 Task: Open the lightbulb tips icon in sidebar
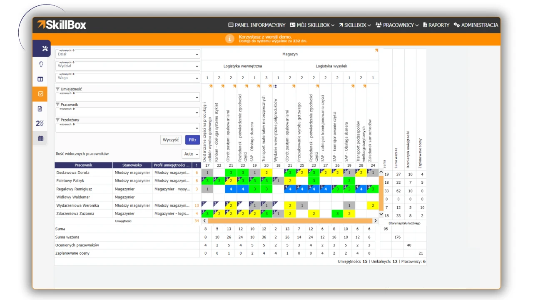41,64
